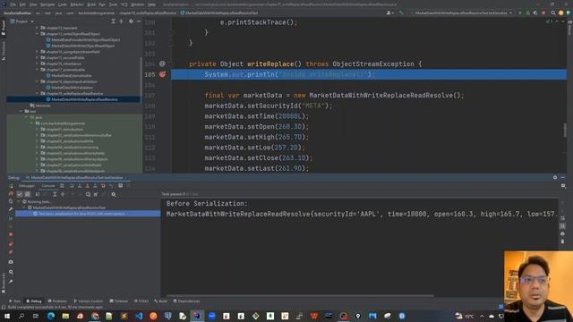Click the camera thread dump icon
This screenshot has height=322, width=573.
click(x=11, y=262)
